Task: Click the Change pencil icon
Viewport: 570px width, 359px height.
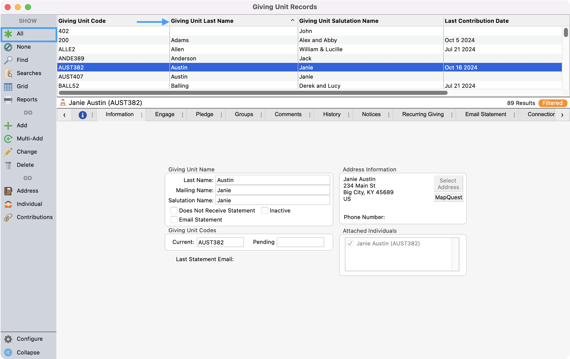Action: click(x=8, y=152)
